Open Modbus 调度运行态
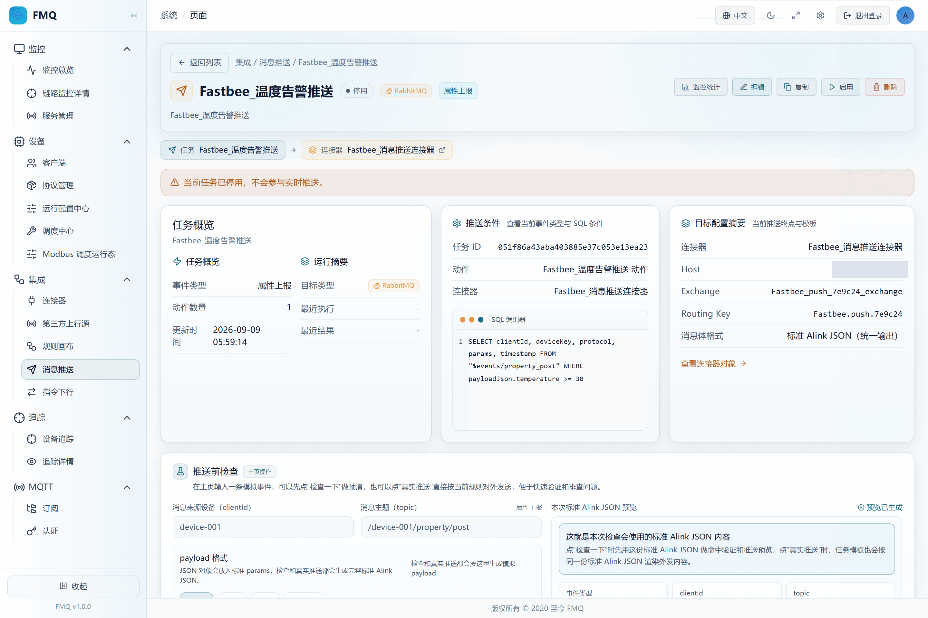 [81, 254]
